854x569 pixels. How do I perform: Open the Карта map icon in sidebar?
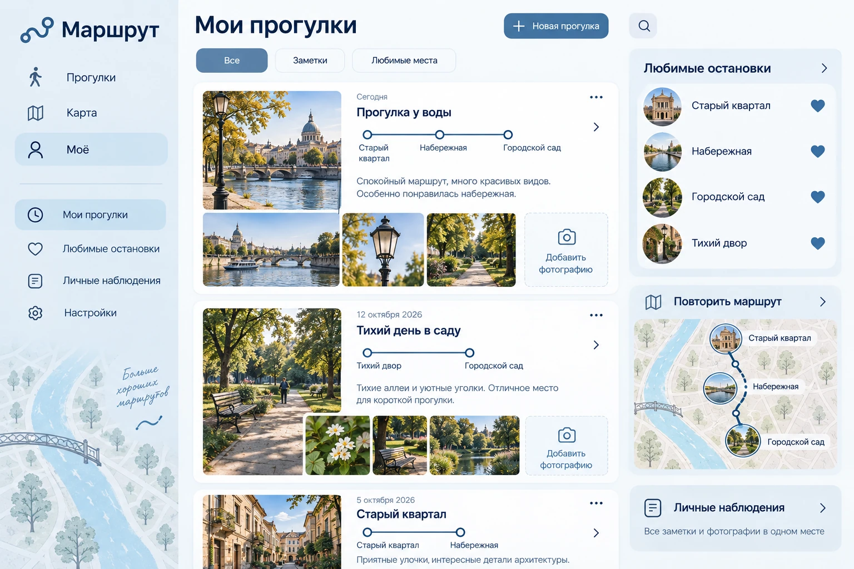36,113
